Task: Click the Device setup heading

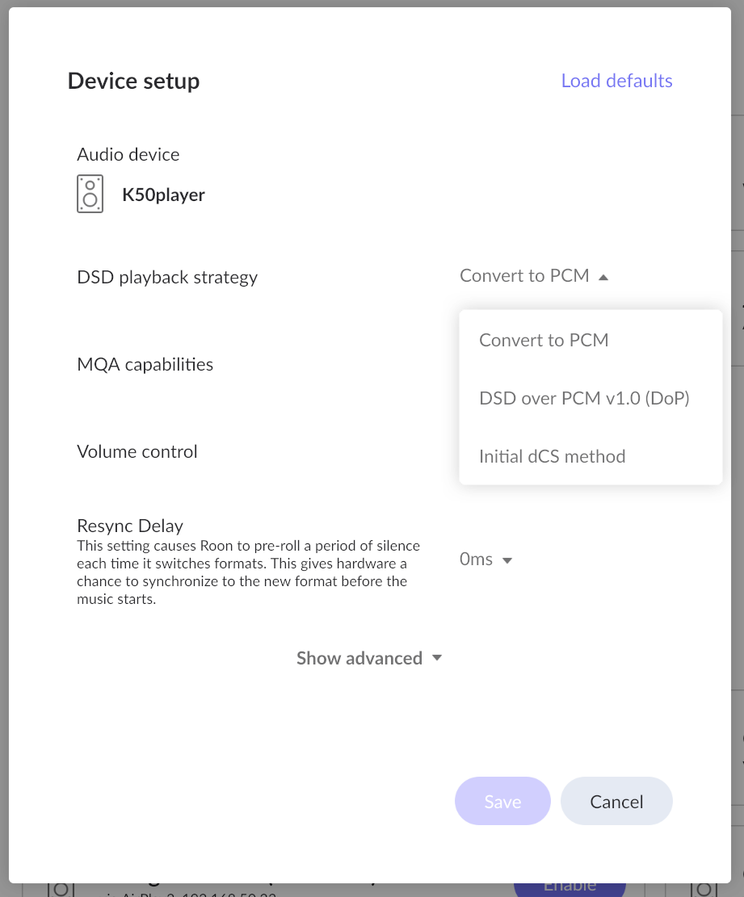Action: (x=133, y=81)
